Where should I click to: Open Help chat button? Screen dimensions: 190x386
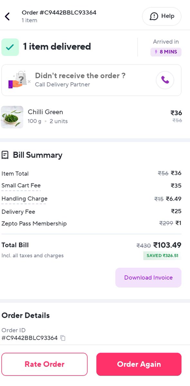[162, 16]
